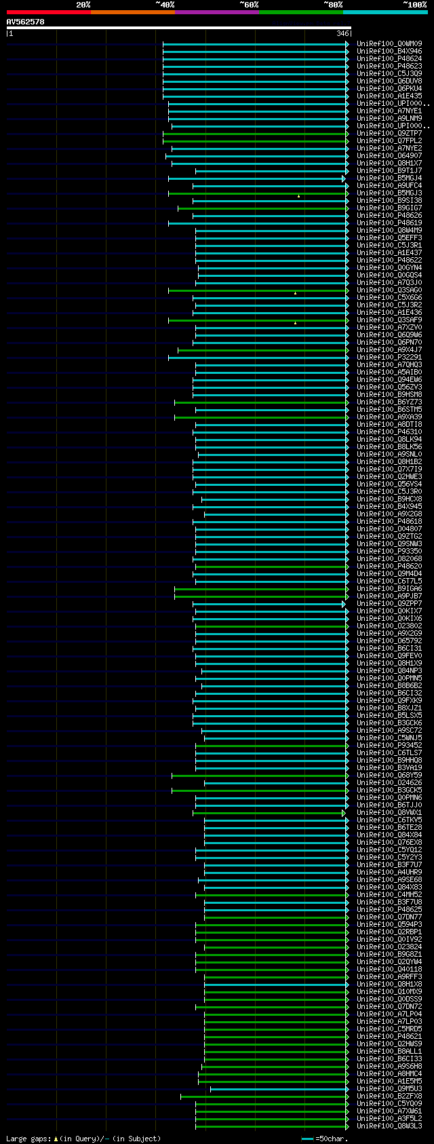Click the yellow gap marker on Q3SAG0 bar

(295, 293)
